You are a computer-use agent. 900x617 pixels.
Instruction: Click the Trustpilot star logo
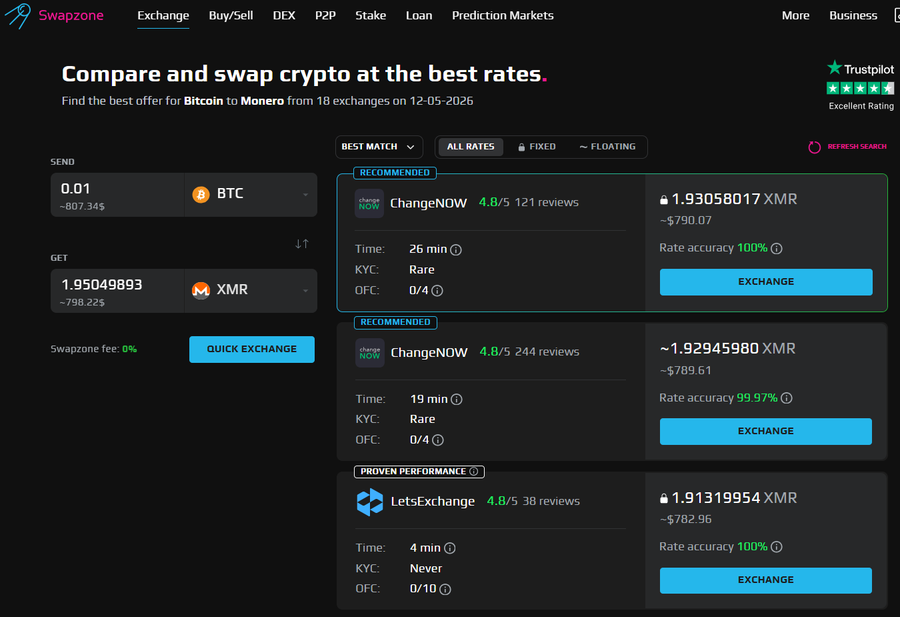[835, 67]
